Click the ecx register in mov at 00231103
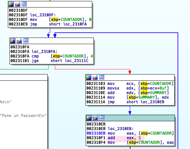This screenshot has height=149, width=190. (130, 84)
